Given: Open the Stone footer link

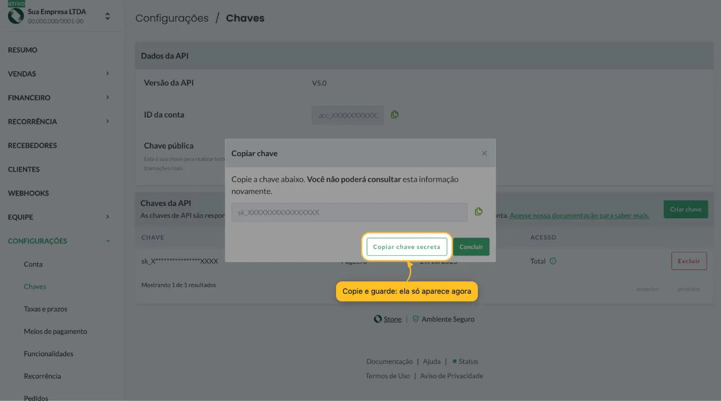Looking at the screenshot, I should pyautogui.click(x=392, y=319).
